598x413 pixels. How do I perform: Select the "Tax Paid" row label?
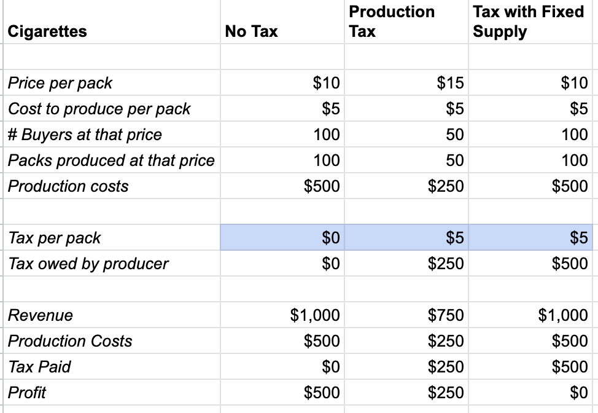pos(112,366)
